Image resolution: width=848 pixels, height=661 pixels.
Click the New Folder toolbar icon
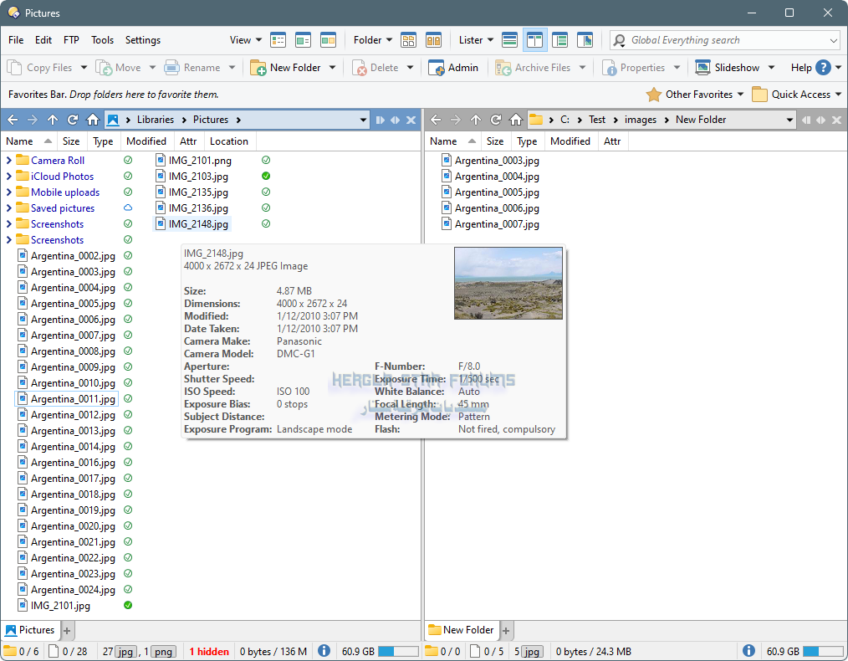coord(285,68)
